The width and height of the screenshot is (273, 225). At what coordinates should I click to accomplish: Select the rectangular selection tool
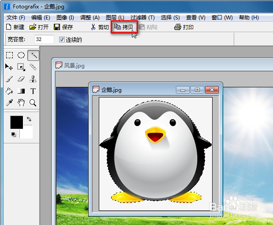pos(9,55)
